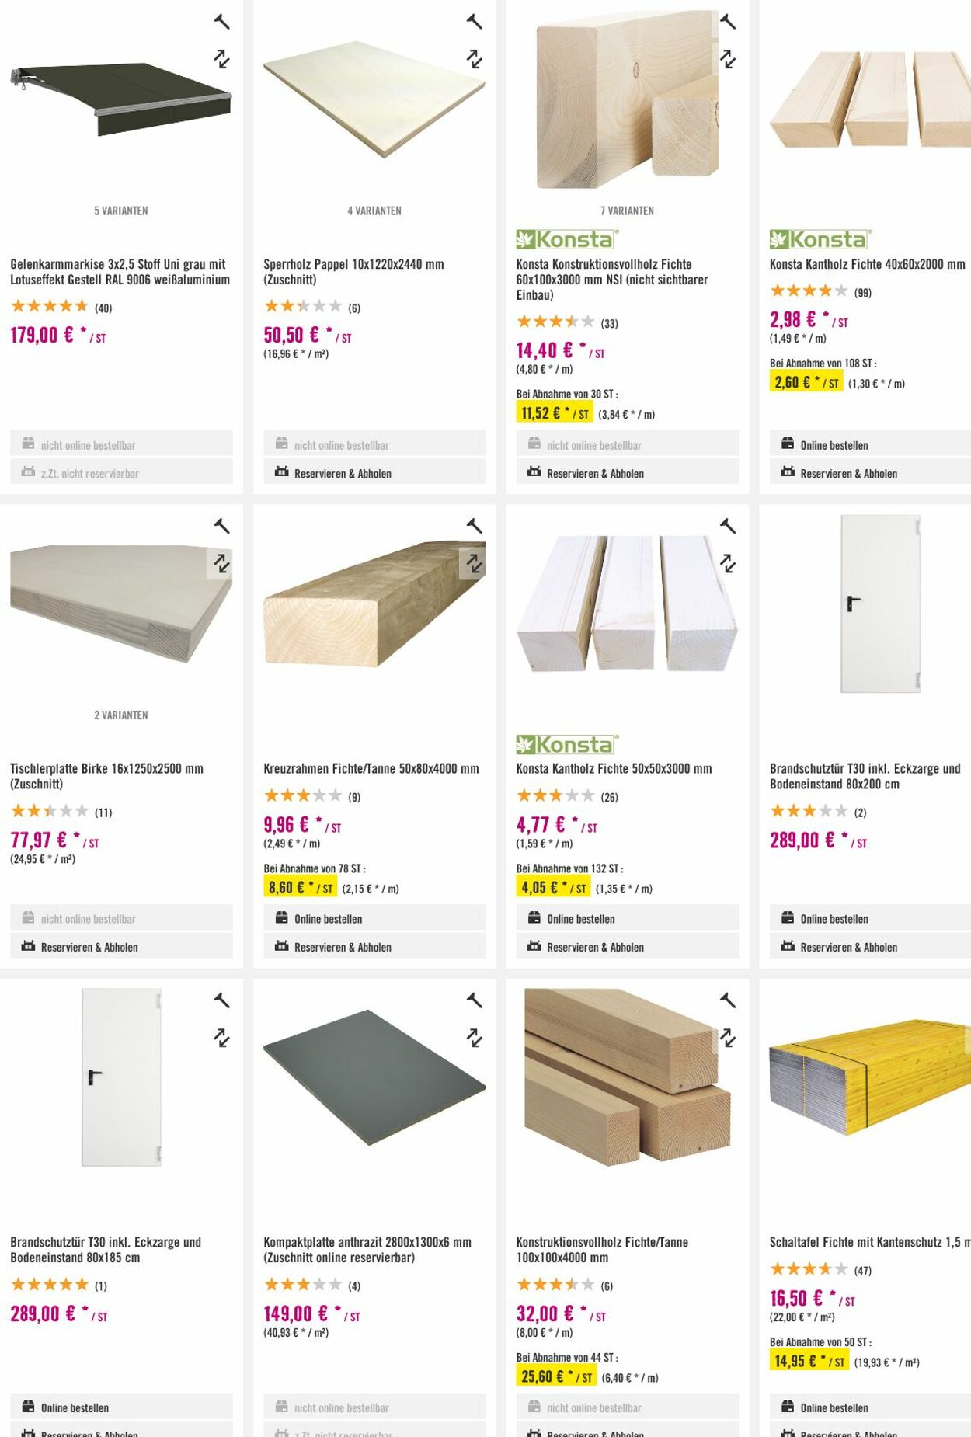Order Konsta Kantholz 40x60x2000 online
The width and height of the screenshot is (971, 1437).
[x=870, y=445]
